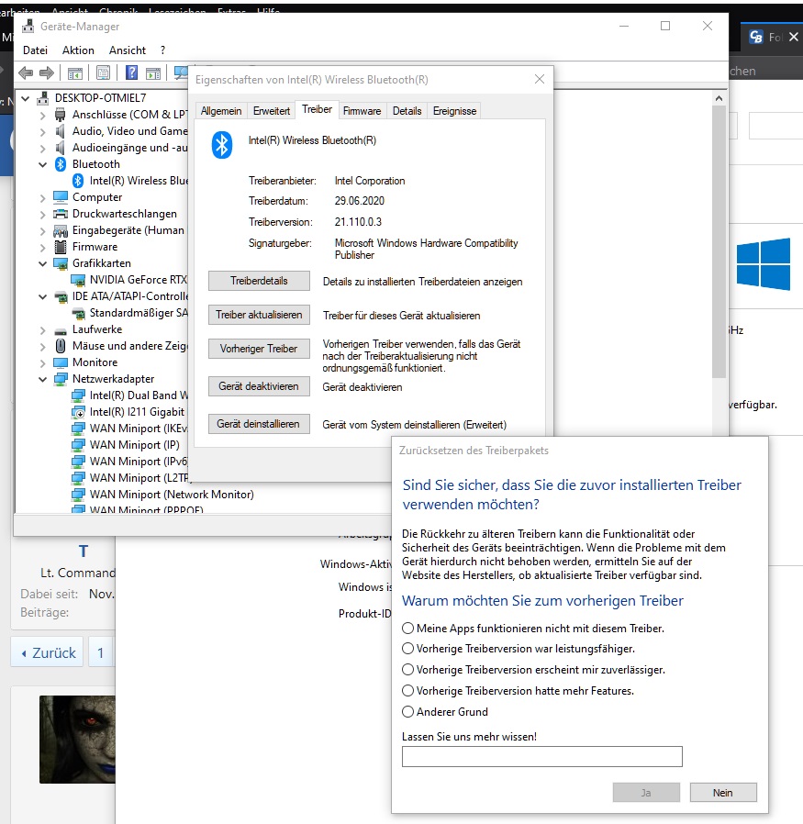Collapse the Netzwerkadapter tree node

point(42,379)
